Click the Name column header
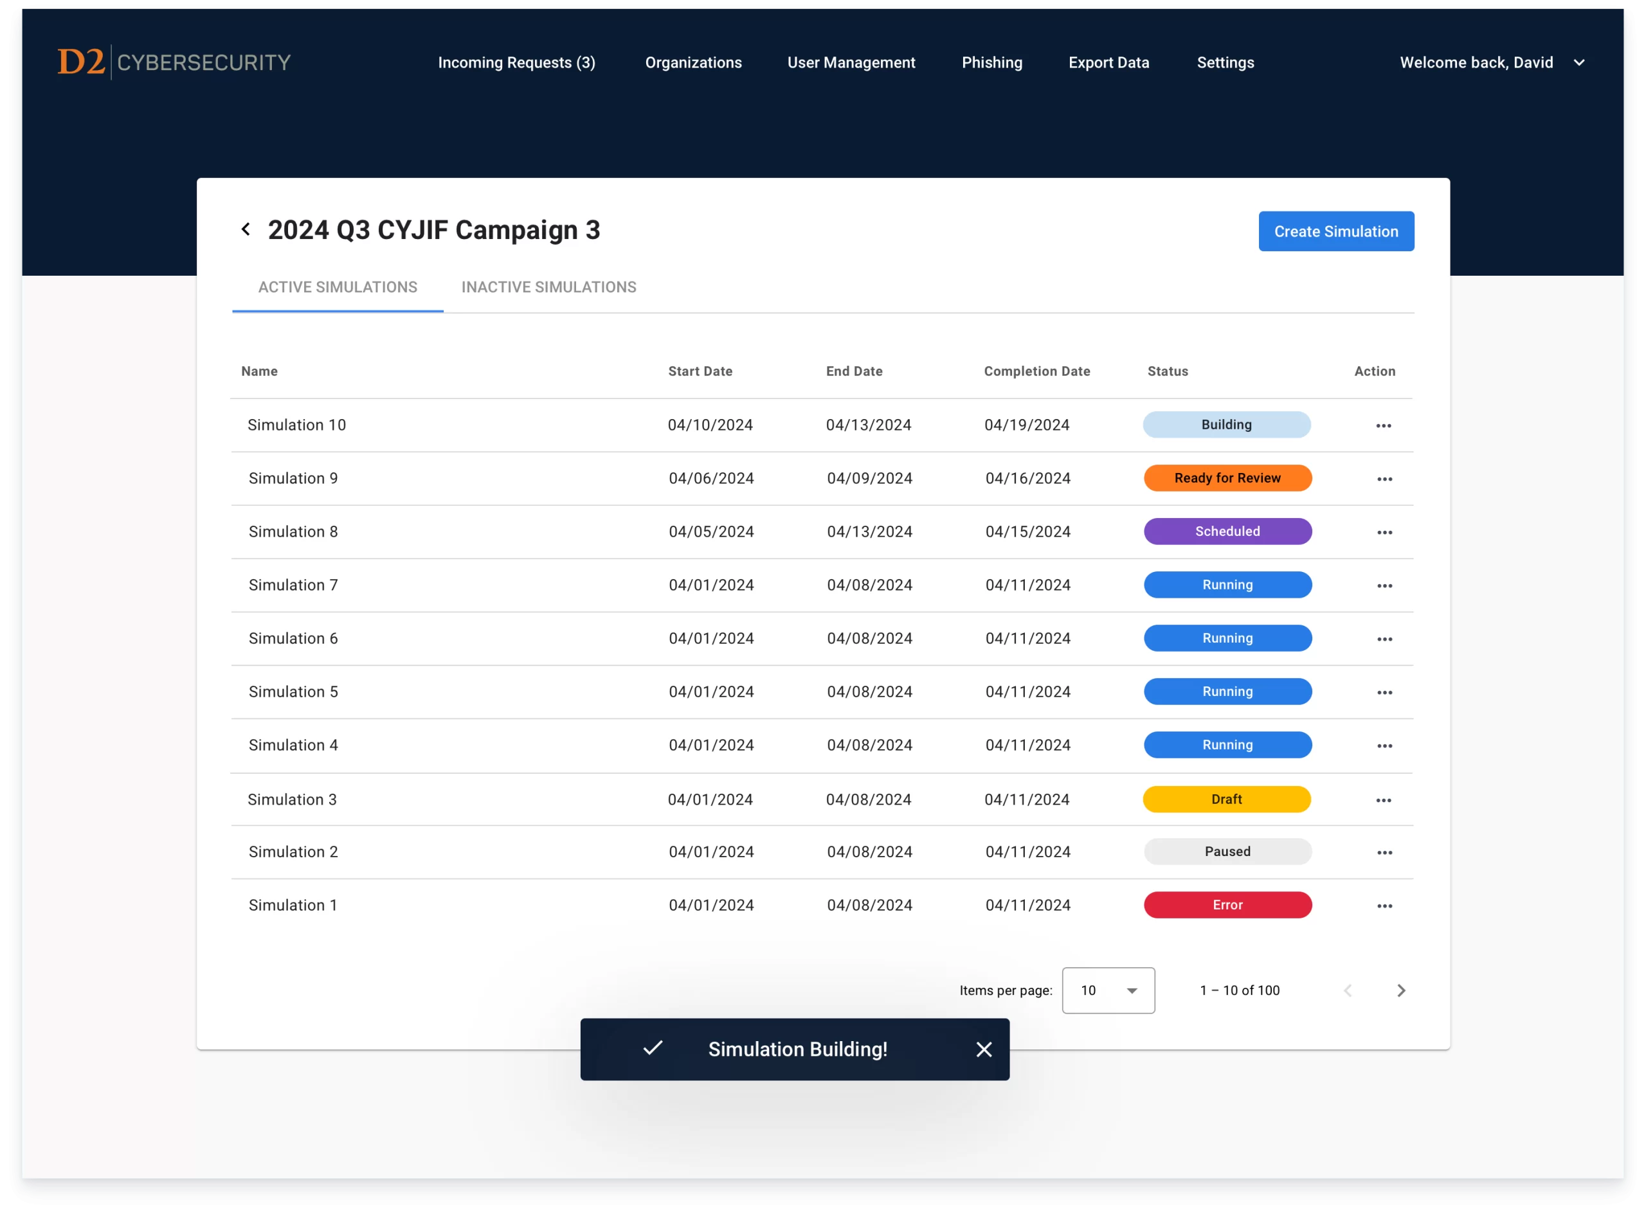 pos(258,371)
